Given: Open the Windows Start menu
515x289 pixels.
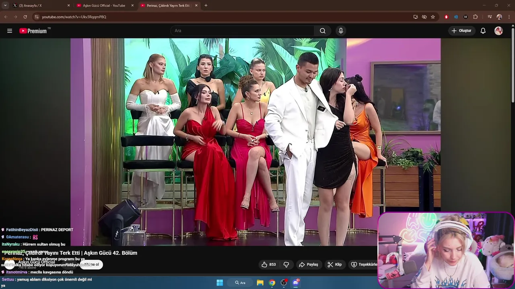Looking at the screenshot, I should pyautogui.click(x=220, y=283).
